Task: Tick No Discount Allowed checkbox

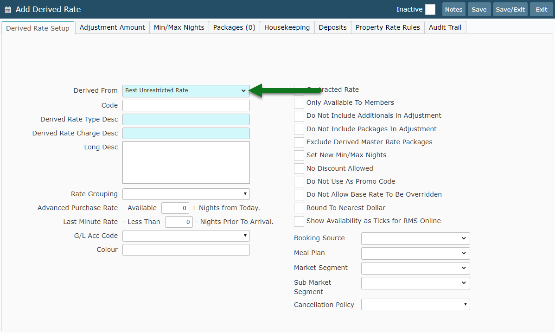Action: 299,168
